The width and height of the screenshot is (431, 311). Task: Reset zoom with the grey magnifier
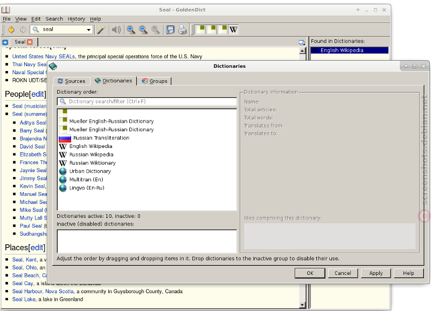coord(156,30)
